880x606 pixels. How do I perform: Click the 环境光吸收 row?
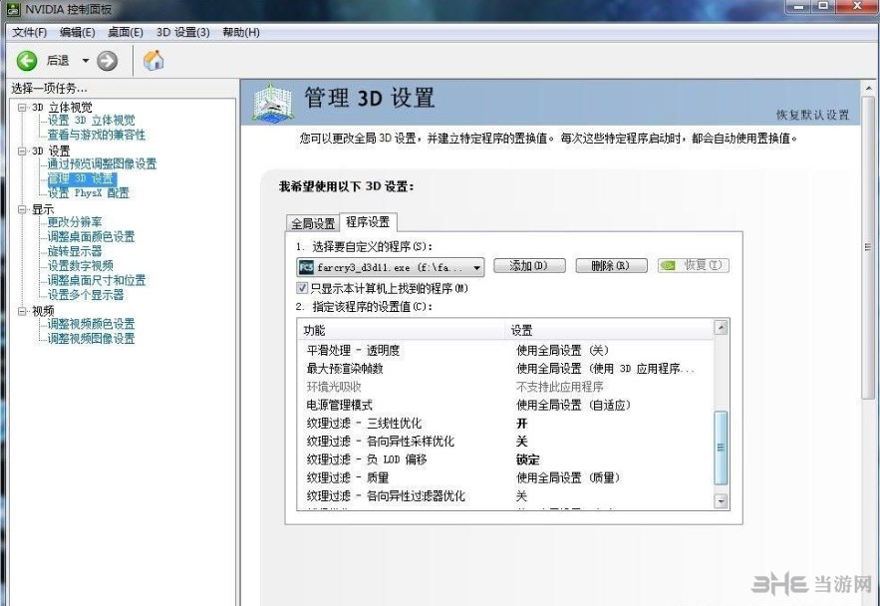pos(505,387)
